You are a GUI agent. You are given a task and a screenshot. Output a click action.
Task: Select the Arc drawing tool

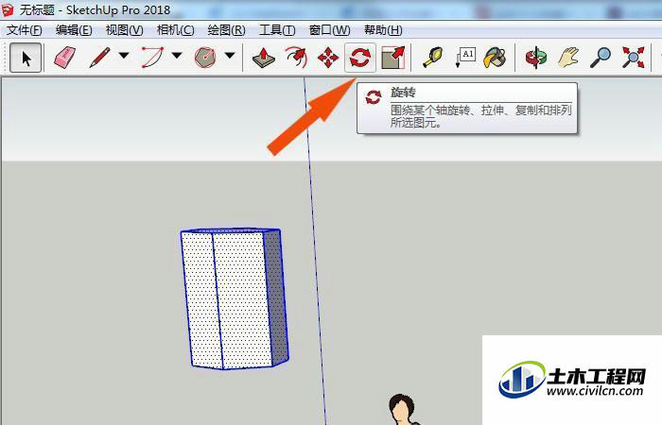click(x=152, y=58)
